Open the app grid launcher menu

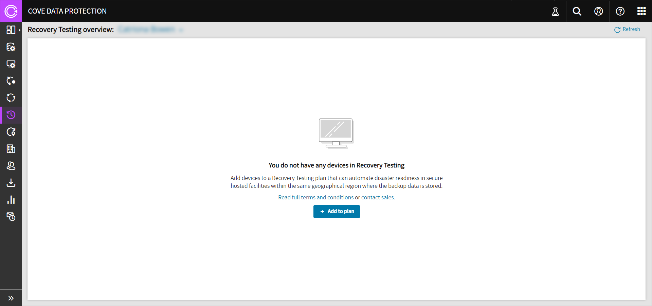click(x=641, y=11)
